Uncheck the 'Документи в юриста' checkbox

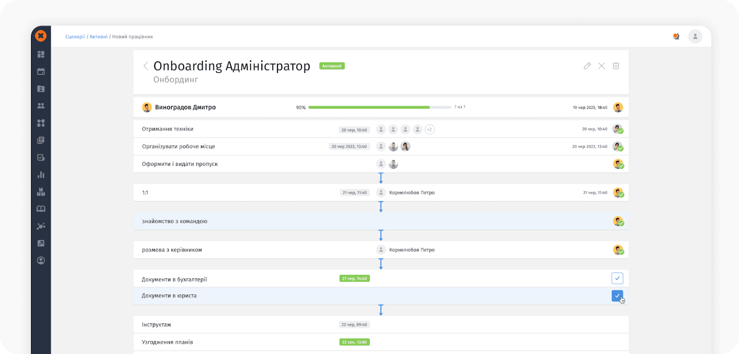[617, 295]
